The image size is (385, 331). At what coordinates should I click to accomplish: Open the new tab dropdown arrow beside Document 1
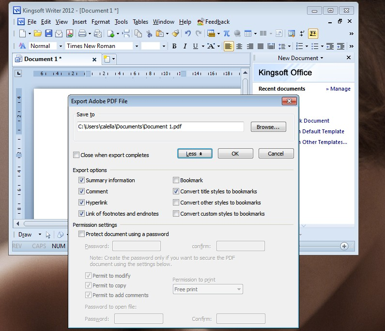[x=113, y=59]
